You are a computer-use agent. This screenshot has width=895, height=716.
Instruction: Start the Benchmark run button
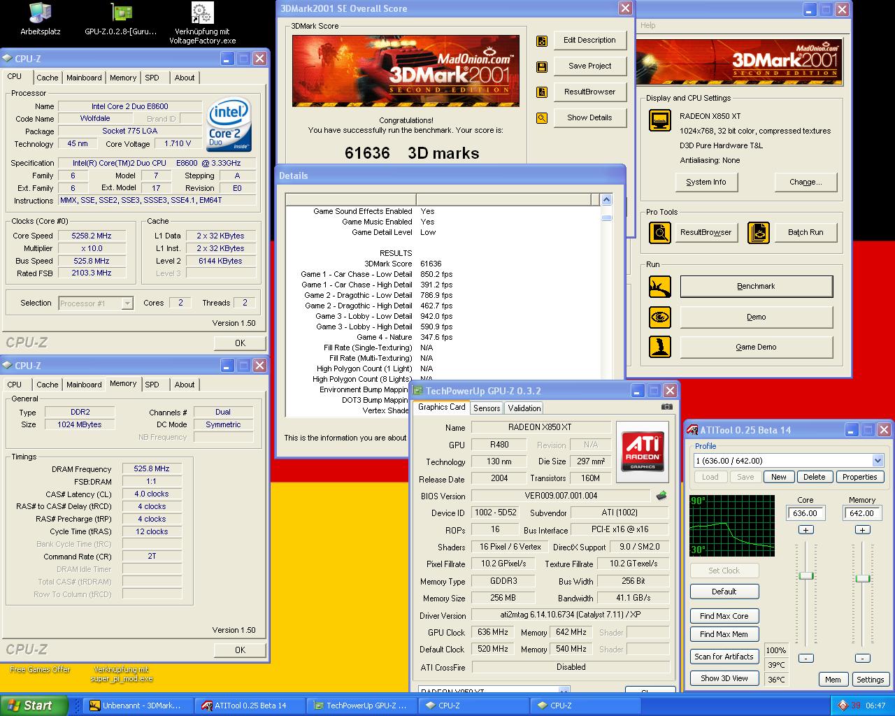756,286
